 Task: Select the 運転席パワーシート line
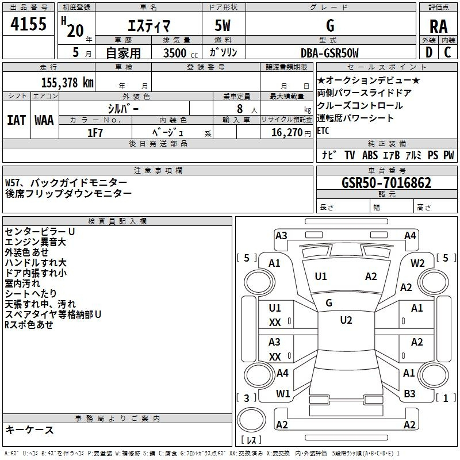tap(355, 118)
